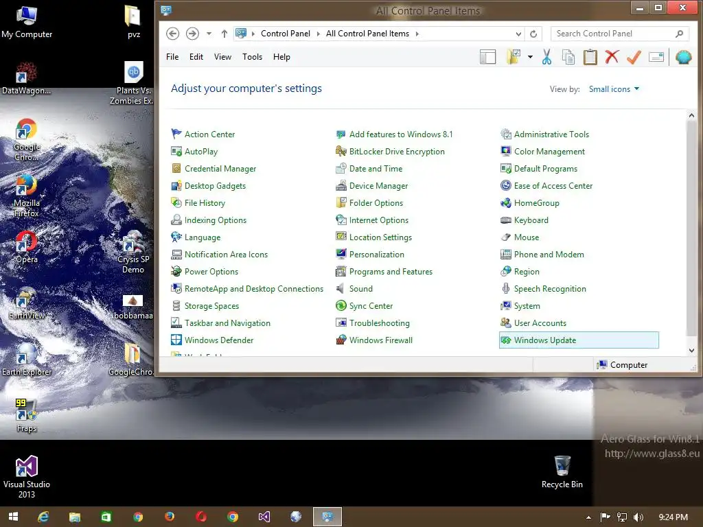The height and width of the screenshot is (527, 703).
Task: Click Region control panel item
Action: pos(520,272)
